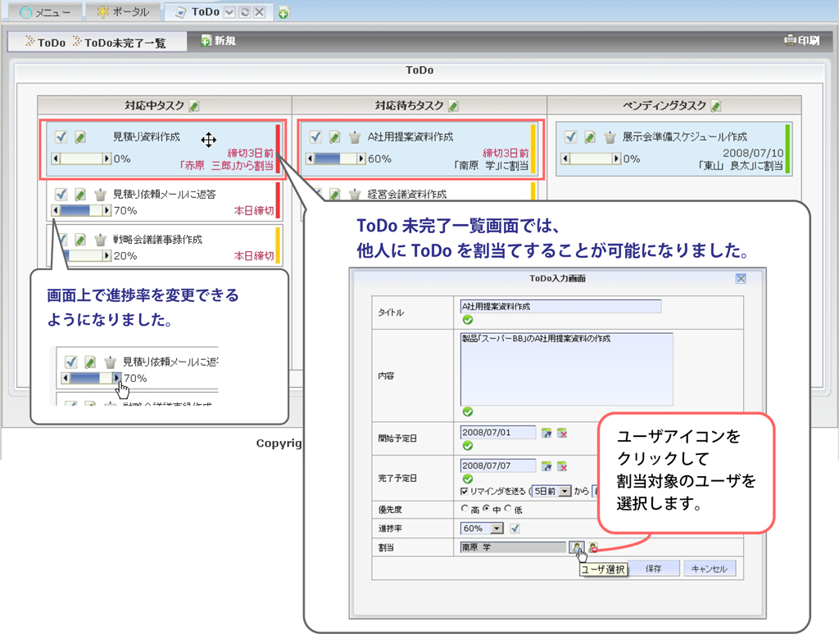Click the 2008/07/10 due date text
This screenshot has height=634, width=839.
pyautogui.click(x=753, y=153)
